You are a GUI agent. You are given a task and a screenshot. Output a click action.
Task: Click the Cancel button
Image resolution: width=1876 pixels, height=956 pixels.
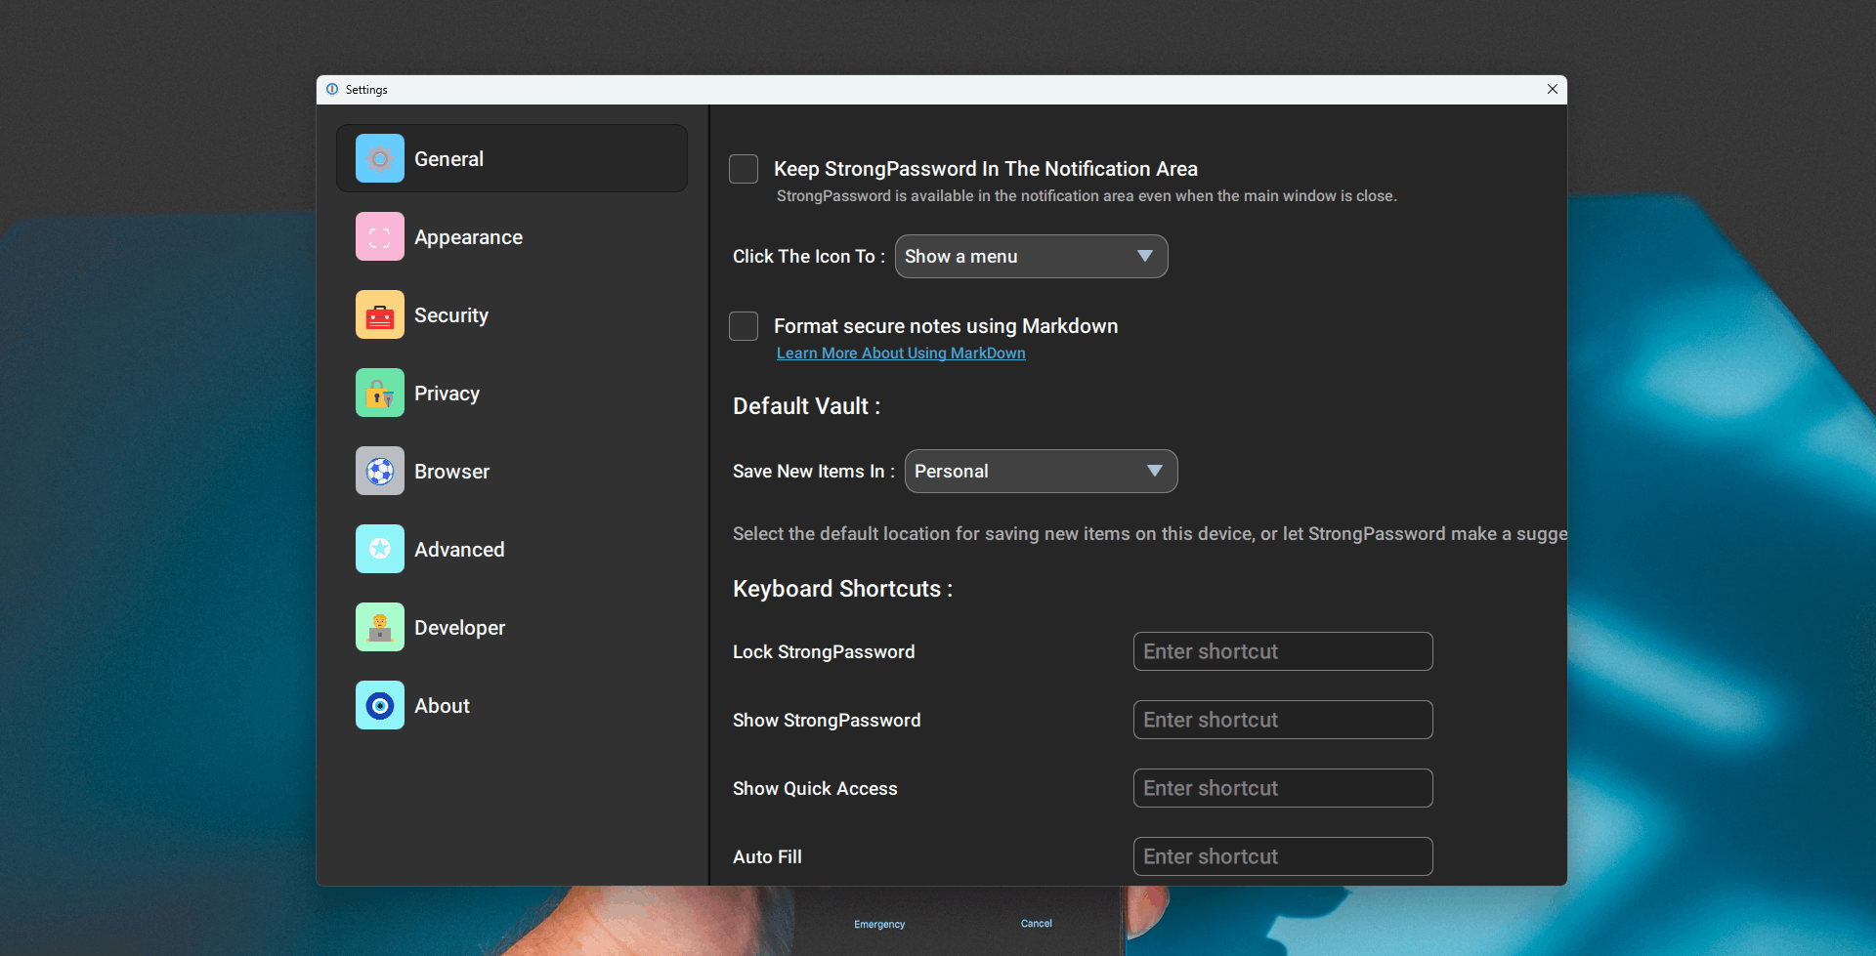coord(1036,923)
